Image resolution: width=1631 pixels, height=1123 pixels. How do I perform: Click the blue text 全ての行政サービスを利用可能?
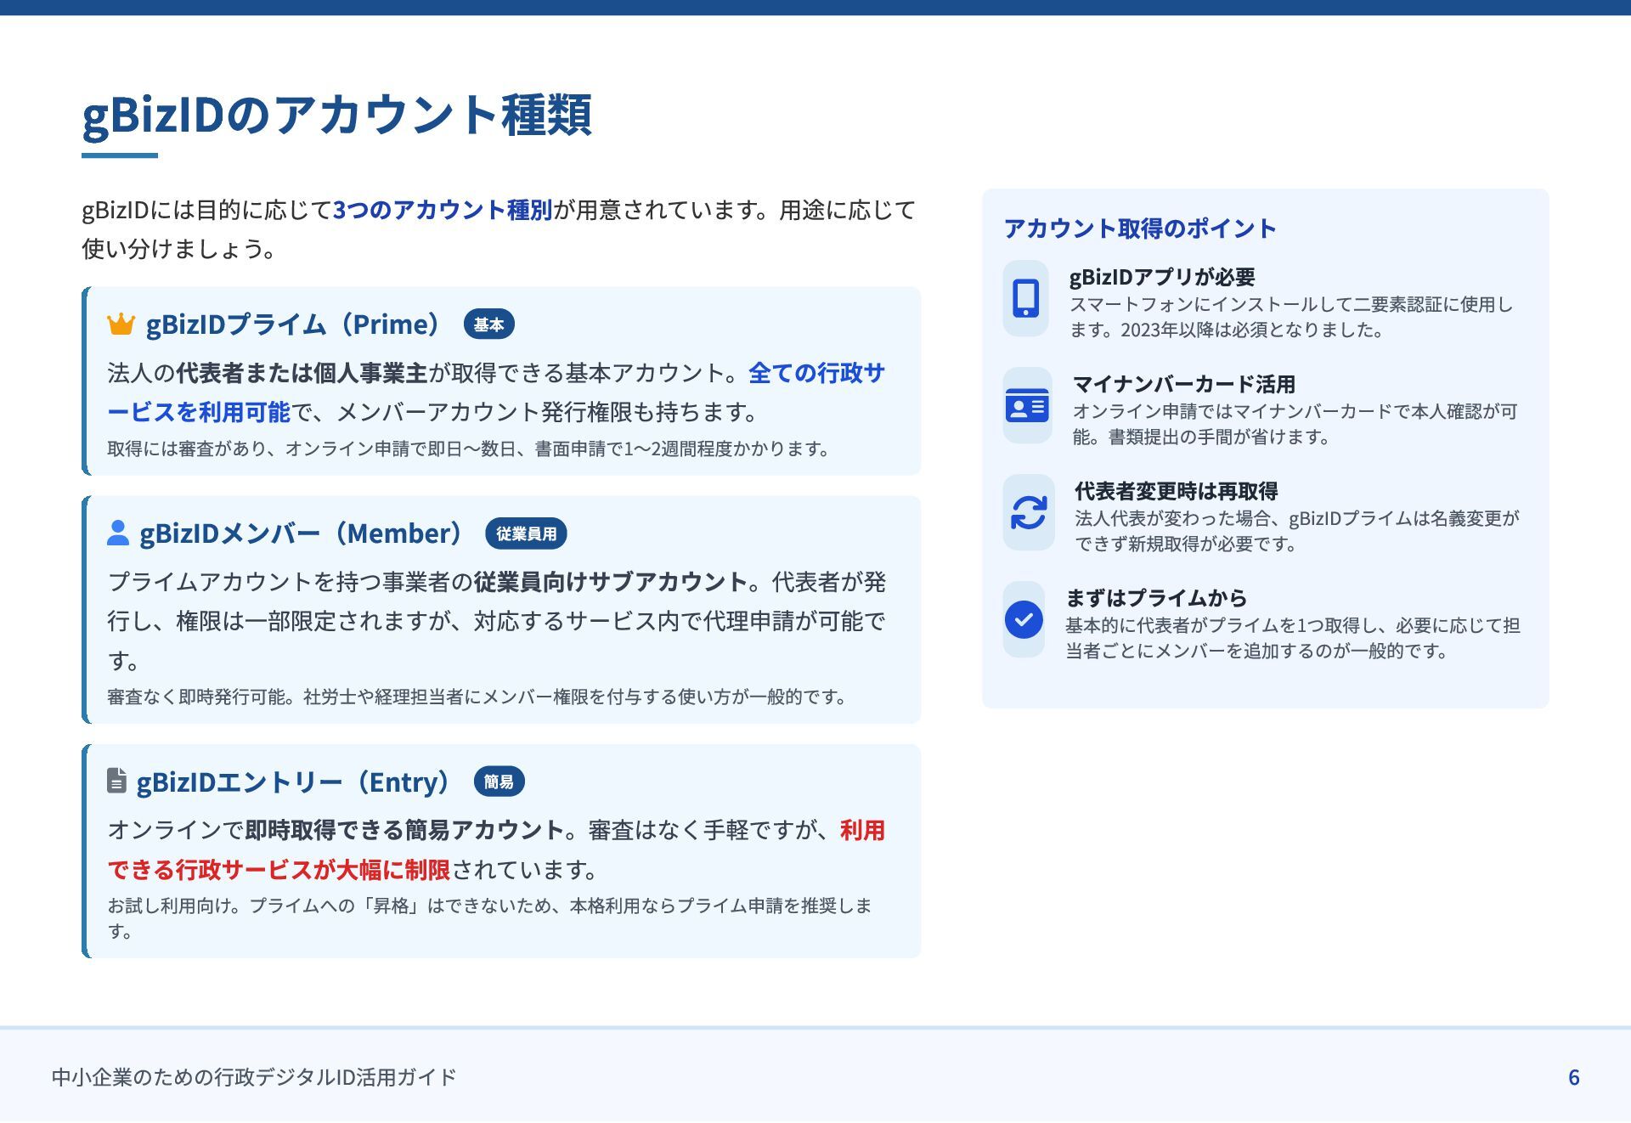click(x=496, y=392)
